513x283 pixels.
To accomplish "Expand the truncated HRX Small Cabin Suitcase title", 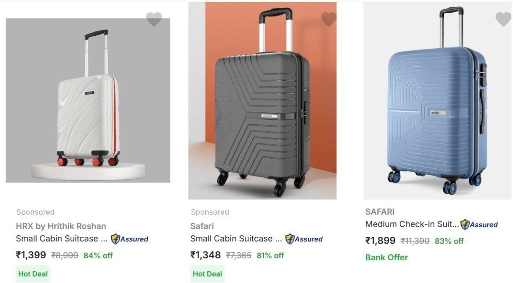I will 61,239.
